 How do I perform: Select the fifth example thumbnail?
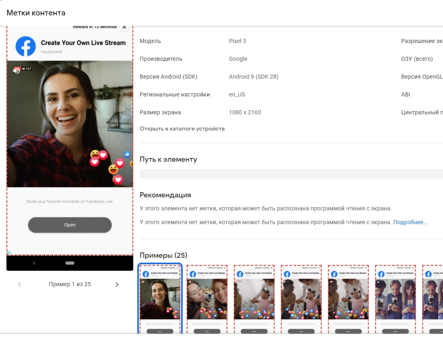click(348, 299)
